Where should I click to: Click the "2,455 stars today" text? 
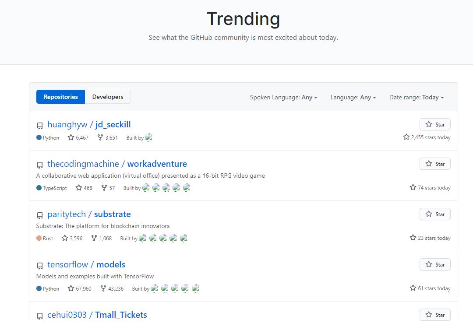coord(427,137)
